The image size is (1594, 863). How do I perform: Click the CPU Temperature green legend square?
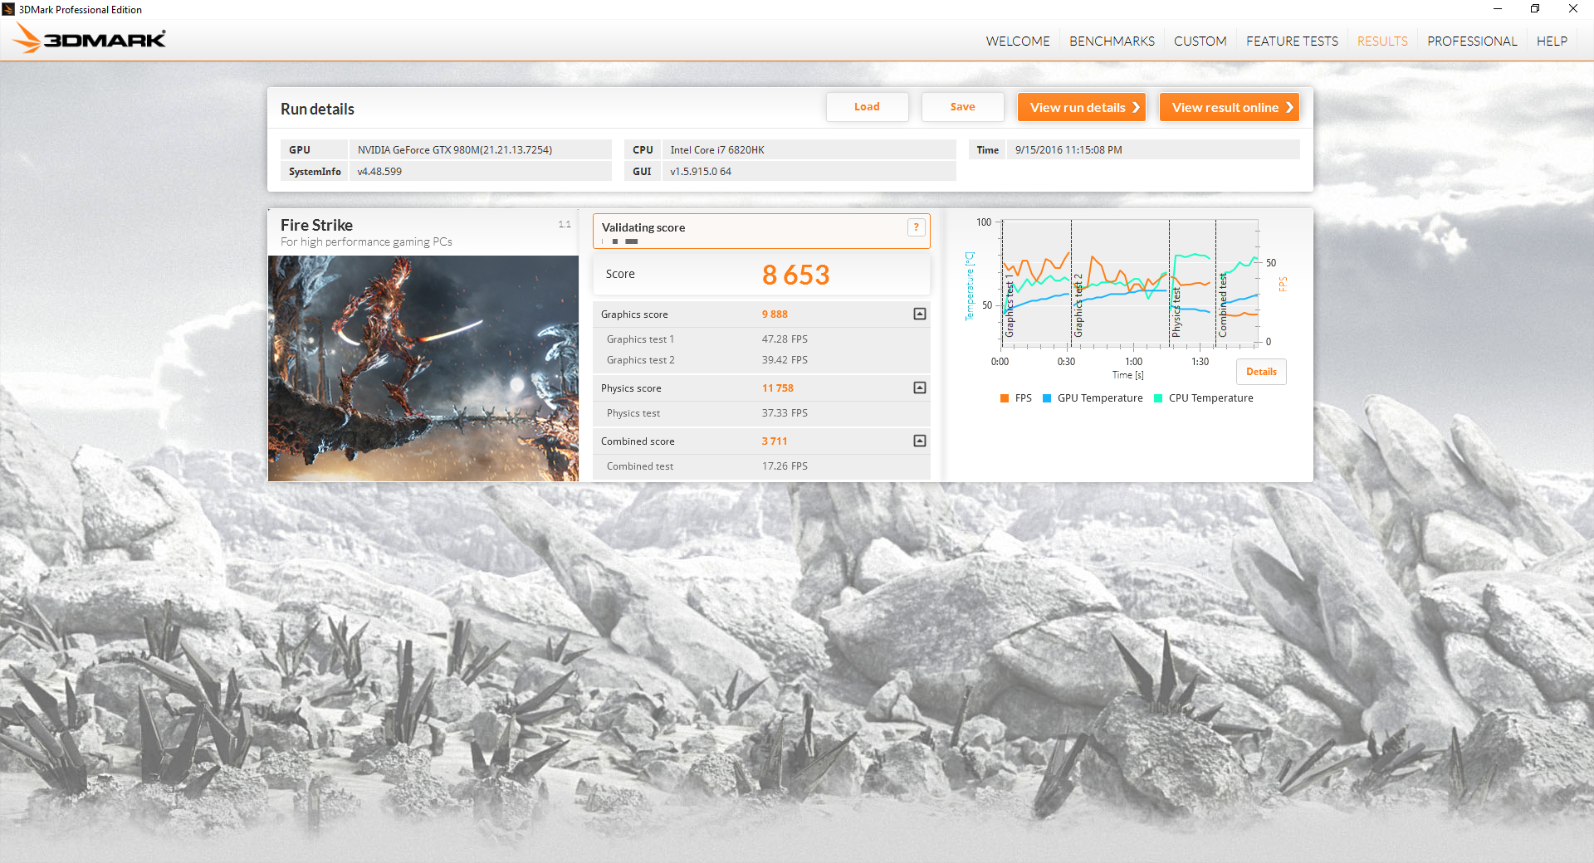[x=1158, y=398]
